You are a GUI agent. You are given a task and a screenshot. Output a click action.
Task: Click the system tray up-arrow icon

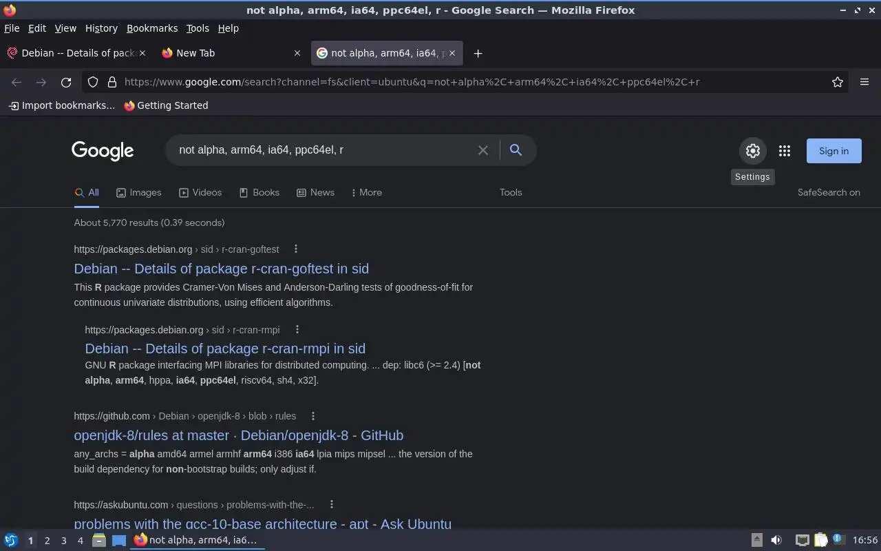(756, 541)
